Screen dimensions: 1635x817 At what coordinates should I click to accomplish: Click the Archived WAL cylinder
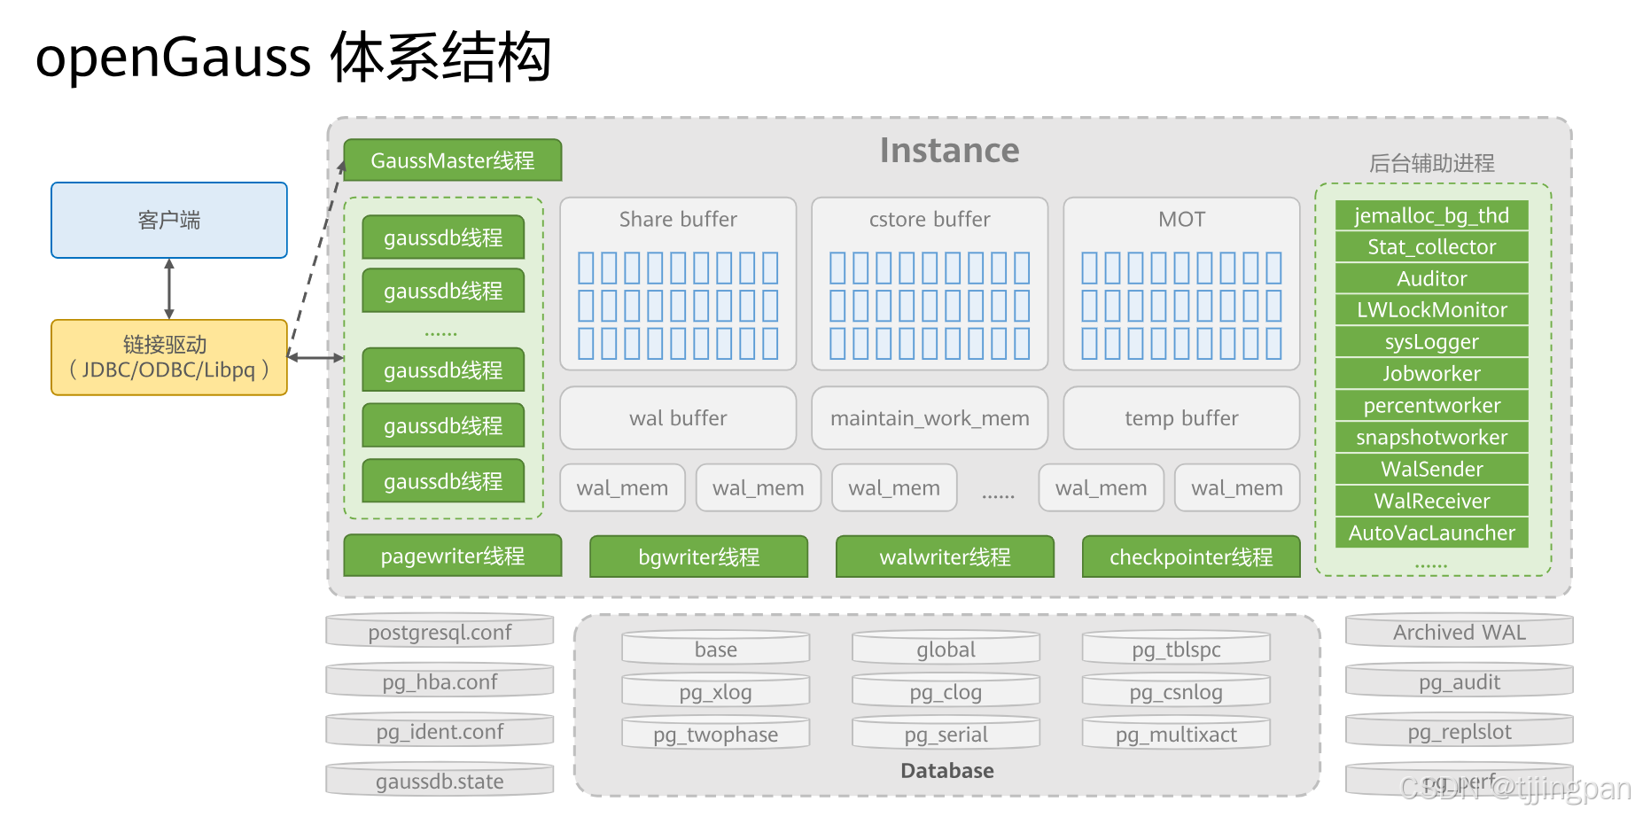[x=1460, y=631]
